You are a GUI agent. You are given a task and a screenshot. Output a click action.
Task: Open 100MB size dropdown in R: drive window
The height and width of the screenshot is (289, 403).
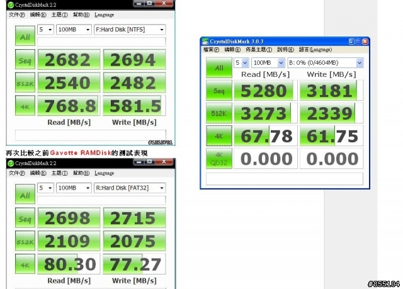74,188
